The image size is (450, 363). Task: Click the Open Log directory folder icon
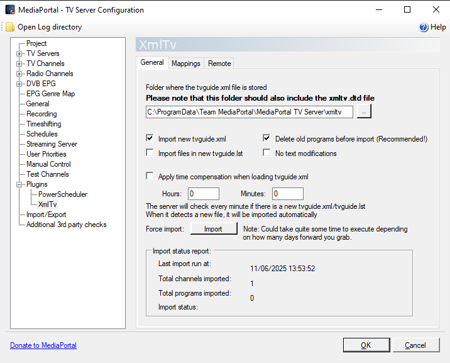pyautogui.click(x=10, y=27)
